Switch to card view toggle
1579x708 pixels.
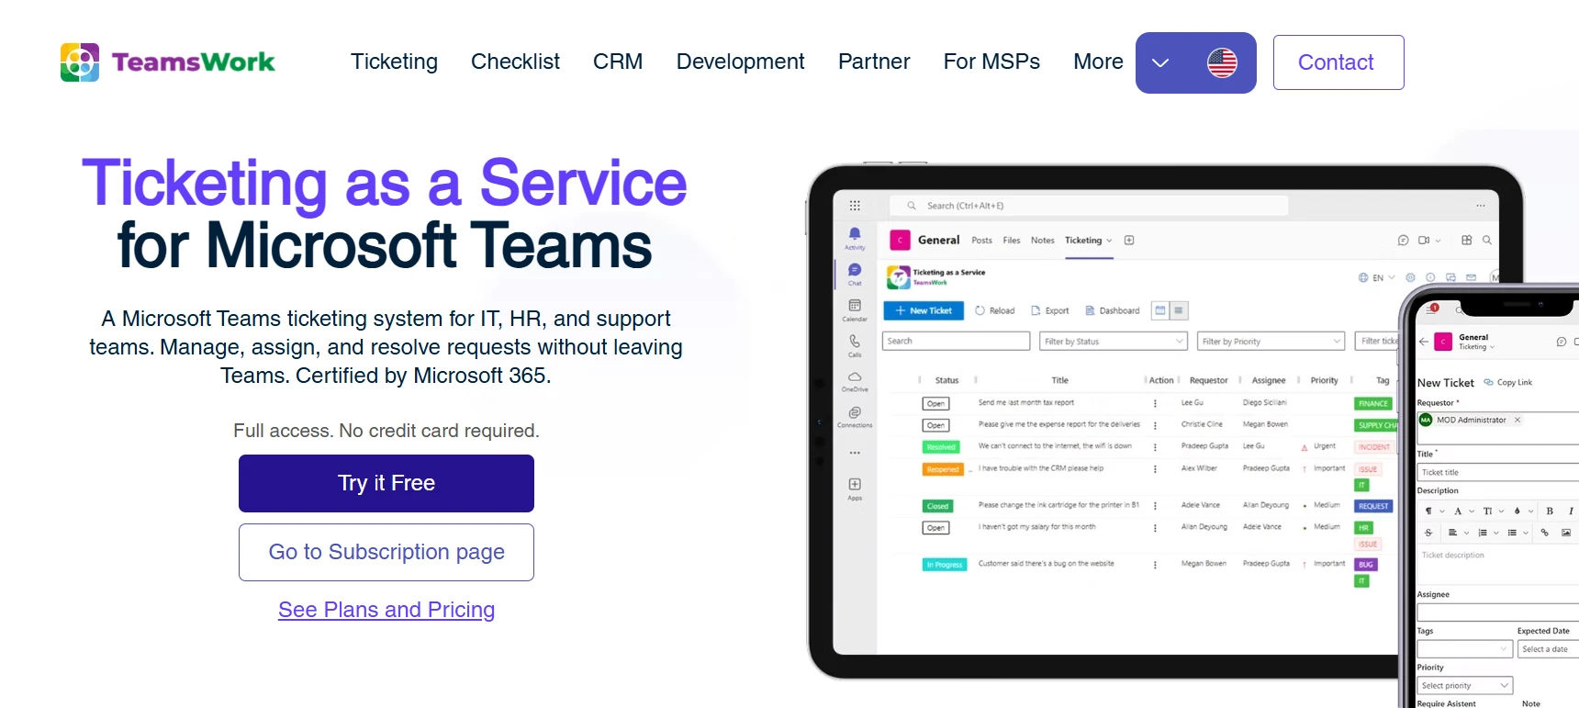coord(1160,310)
